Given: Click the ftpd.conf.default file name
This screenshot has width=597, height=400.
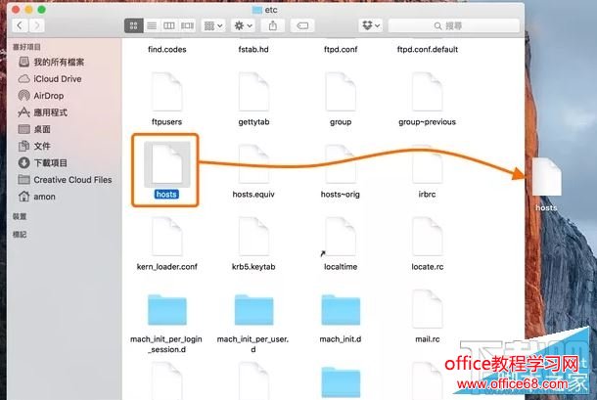Looking at the screenshot, I should (x=427, y=49).
